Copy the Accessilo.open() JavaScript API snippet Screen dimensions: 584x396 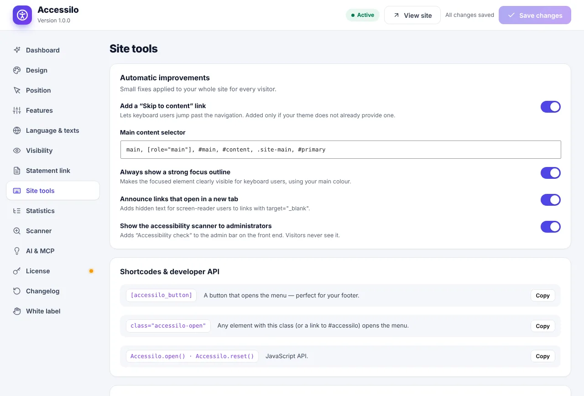pyautogui.click(x=542, y=356)
